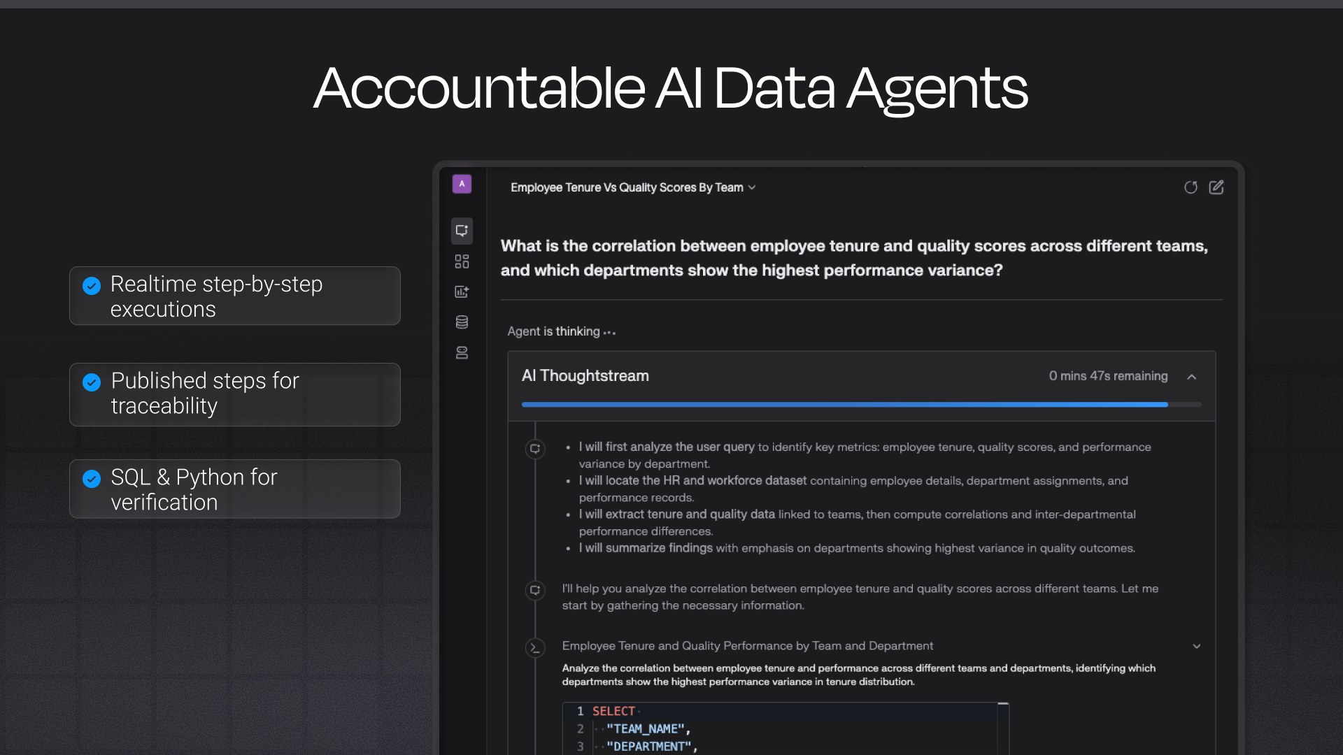Click the first thought step marker icon
1343x755 pixels.
click(535, 450)
